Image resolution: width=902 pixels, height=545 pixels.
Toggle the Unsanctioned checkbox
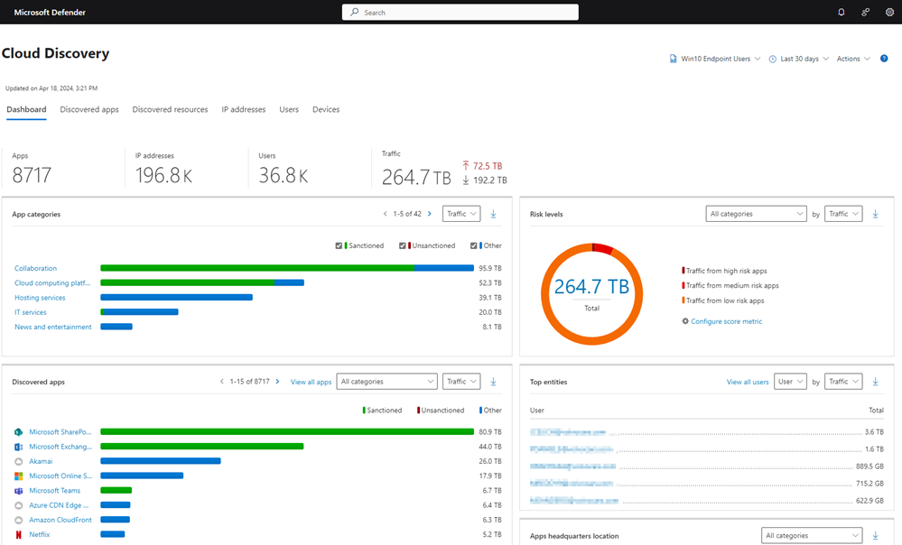[x=403, y=245]
